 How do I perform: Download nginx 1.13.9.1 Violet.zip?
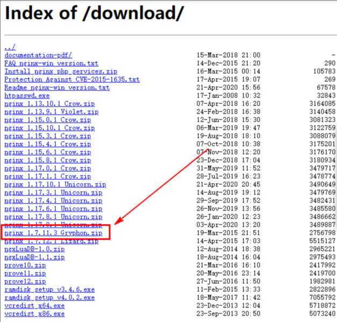pyautogui.click(x=52, y=112)
